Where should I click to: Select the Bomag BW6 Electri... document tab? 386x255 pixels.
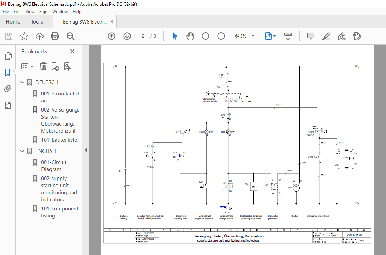point(85,22)
